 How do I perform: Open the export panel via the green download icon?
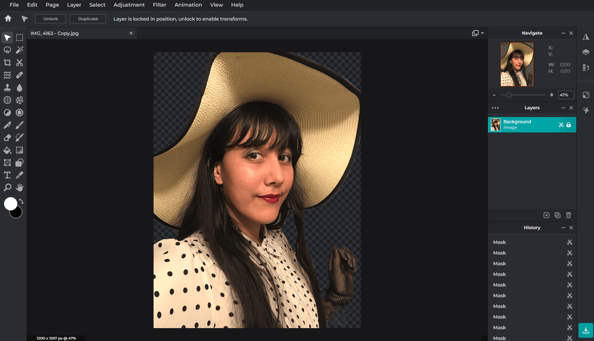point(585,330)
